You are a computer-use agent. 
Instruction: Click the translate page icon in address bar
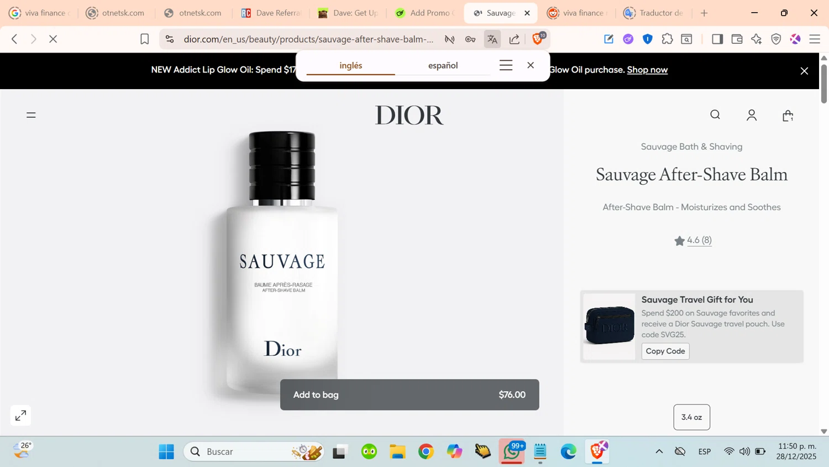click(492, 39)
